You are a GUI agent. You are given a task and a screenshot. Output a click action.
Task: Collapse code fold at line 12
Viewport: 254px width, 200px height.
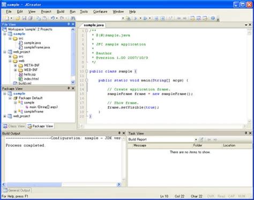click(x=87, y=80)
